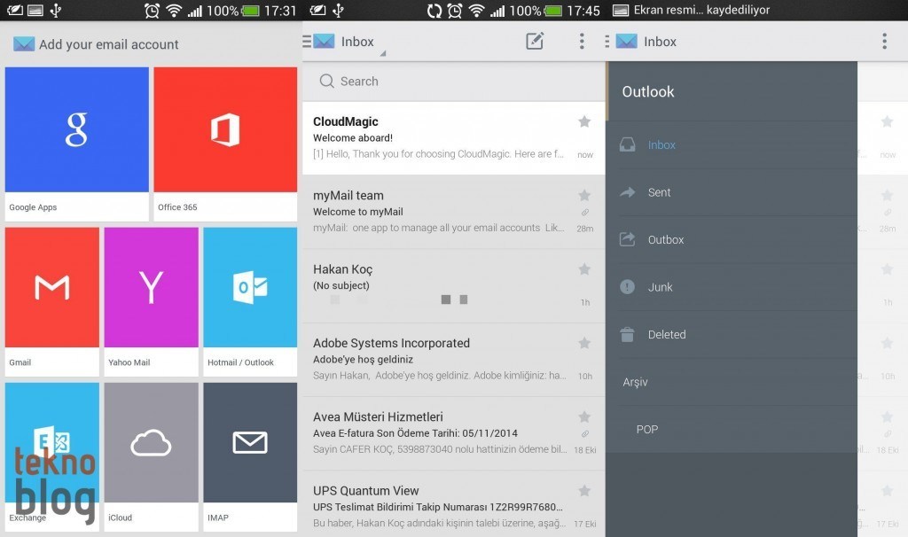Tap the Search field above the email list
Viewport: 908px width, 537px height.
(x=452, y=82)
